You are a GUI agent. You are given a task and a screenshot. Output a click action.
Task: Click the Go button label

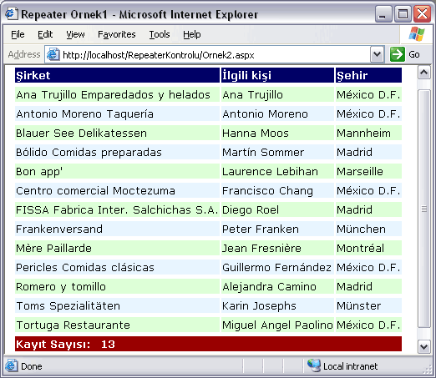[414, 54]
